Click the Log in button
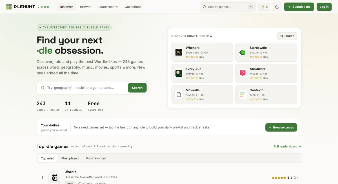Image resolution: width=338 pixels, height=184 pixels. [x=324, y=7]
